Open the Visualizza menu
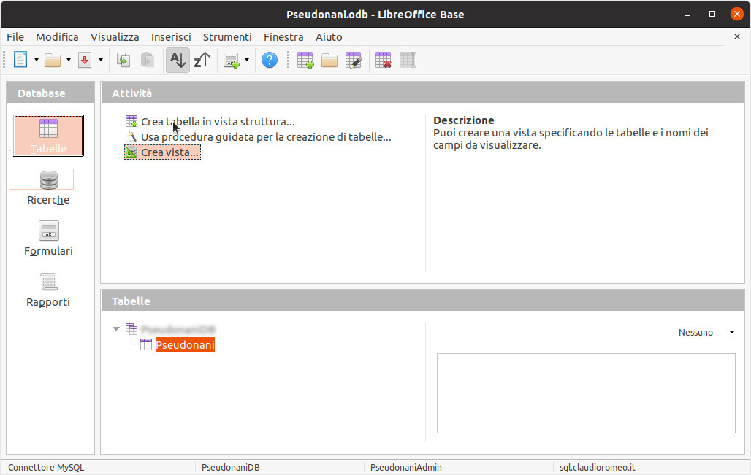Image resolution: width=751 pixels, height=475 pixels. tap(115, 37)
